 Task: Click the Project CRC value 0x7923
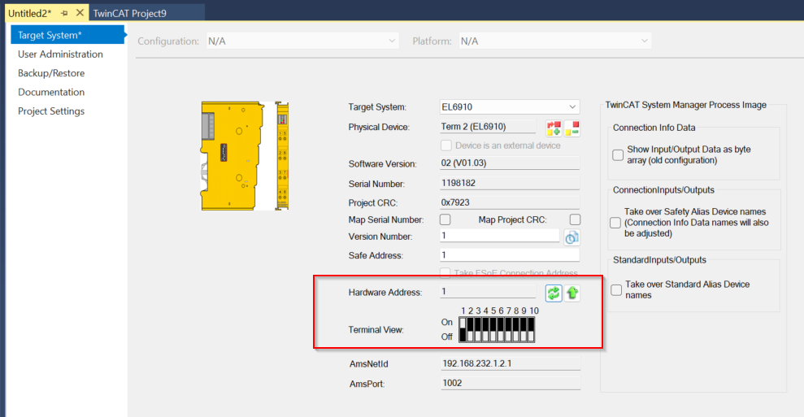pyautogui.click(x=510, y=202)
